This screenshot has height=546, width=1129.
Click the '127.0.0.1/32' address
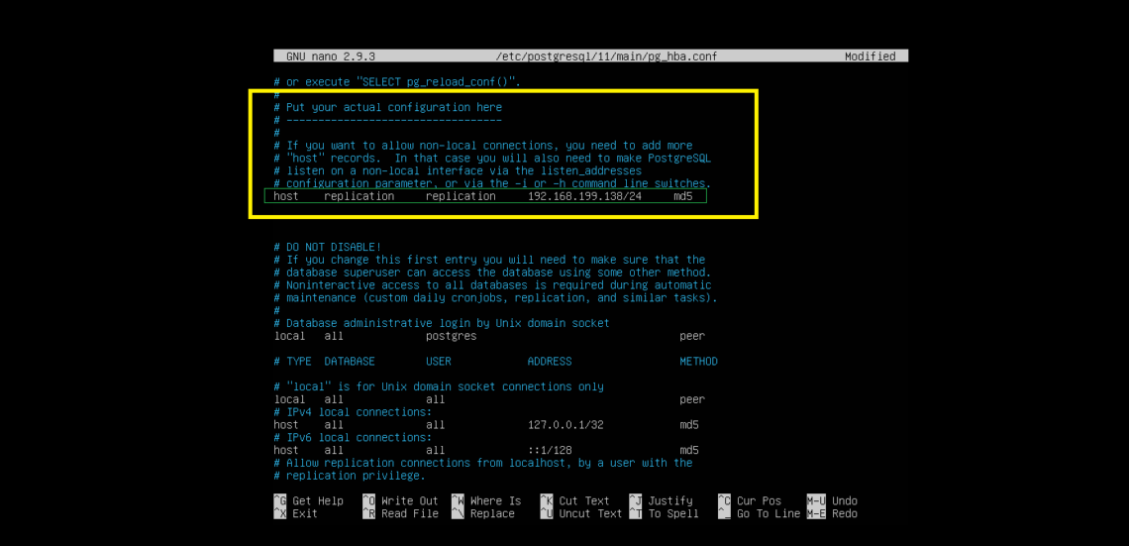pos(565,425)
